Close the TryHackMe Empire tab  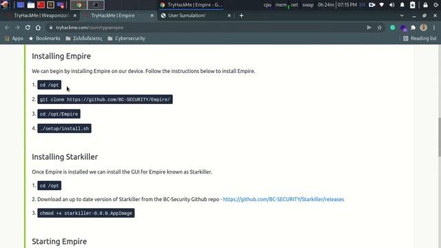click(x=152, y=16)
